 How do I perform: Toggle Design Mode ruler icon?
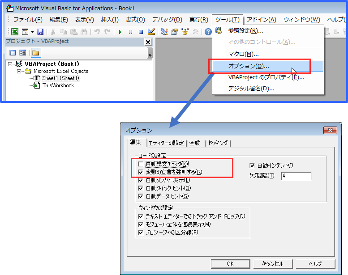pyautogui.click(x=151, y=32)
